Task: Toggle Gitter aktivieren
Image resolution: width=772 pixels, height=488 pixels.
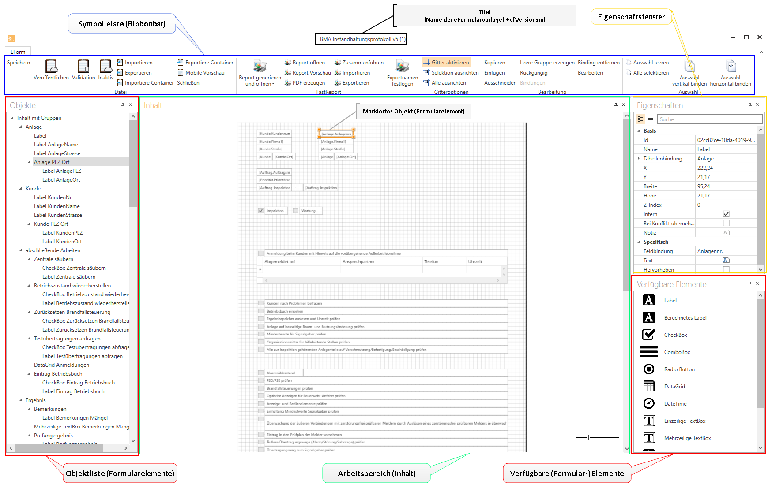Action: tap(446, 63)
